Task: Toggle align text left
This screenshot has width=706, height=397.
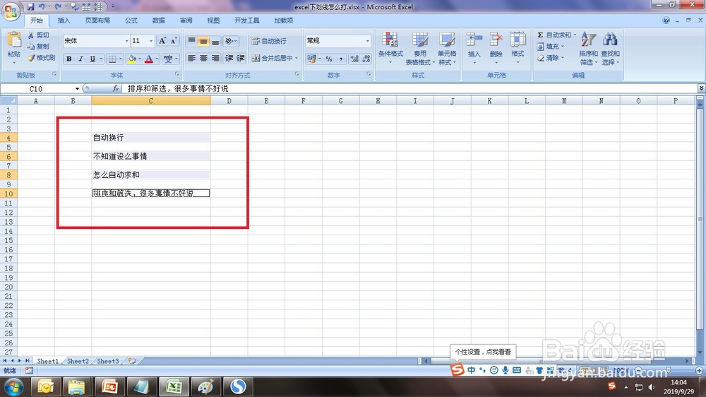Action: tap(191, 58)
